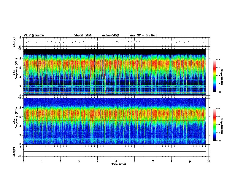Viewport: 235px width, 181px height.
Task: Click the ch.1 spectrogram color bar
Action: coord(215,76)
